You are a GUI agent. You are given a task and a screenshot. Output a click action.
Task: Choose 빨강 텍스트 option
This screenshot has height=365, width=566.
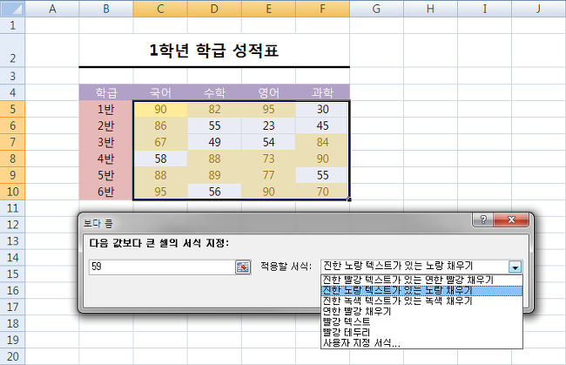tap(421, 321)
